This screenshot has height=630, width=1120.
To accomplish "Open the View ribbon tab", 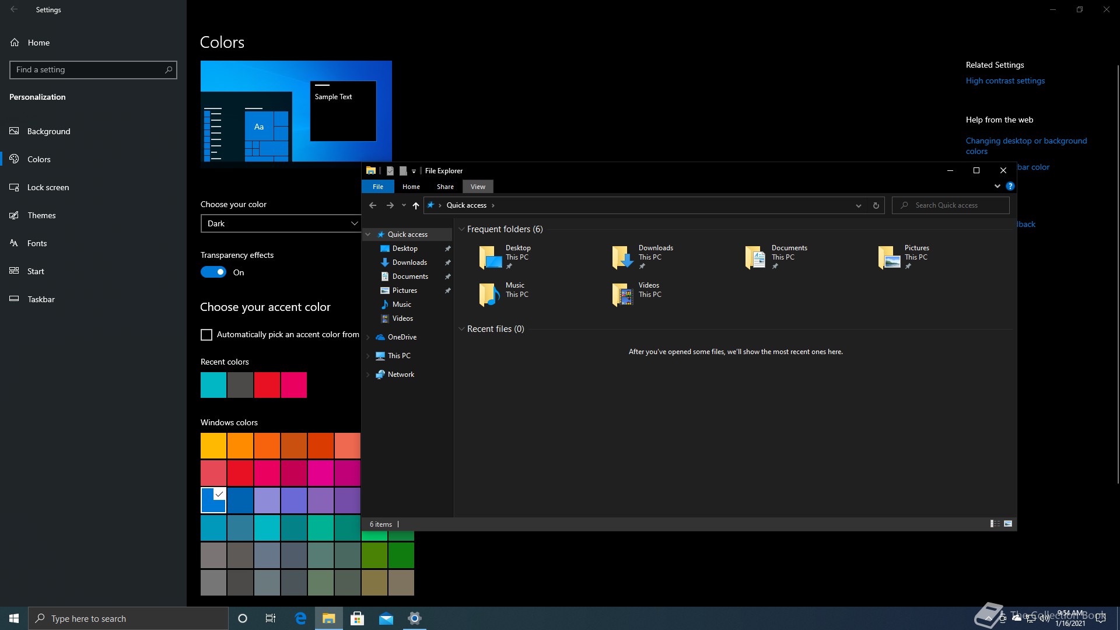I will [478, 187].
